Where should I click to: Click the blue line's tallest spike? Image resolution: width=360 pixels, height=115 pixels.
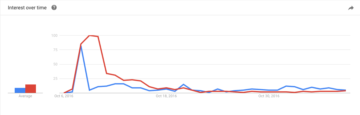81,46
